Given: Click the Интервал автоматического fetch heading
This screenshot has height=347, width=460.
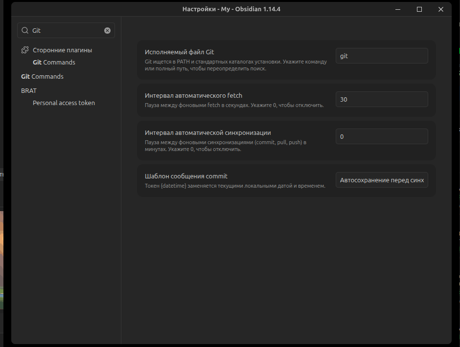Looking at the screenshot, I should click(x=193, y=95).
